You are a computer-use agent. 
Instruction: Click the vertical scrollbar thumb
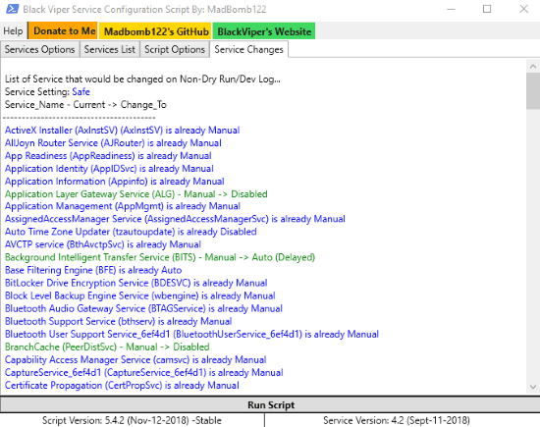coord(533,91)
